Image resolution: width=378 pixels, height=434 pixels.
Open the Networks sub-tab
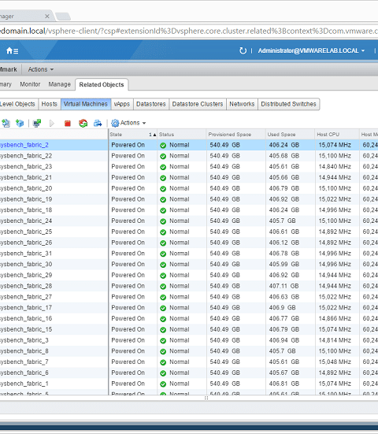pos(242,104)
